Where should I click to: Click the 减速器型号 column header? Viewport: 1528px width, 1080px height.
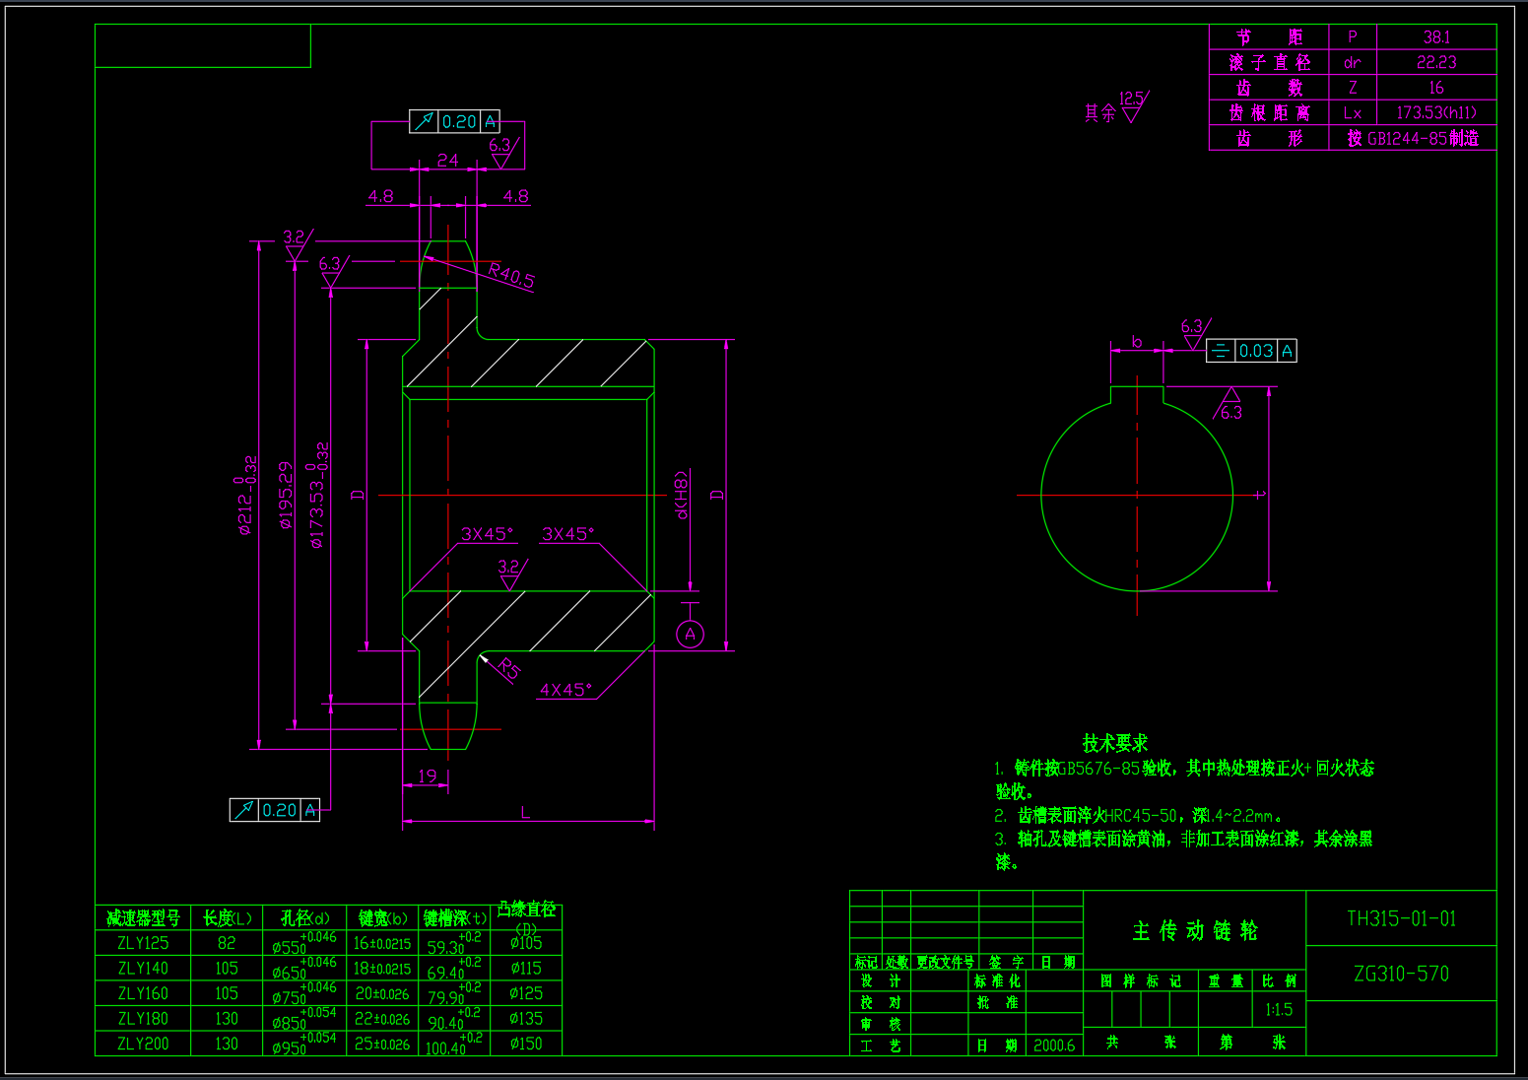click(x=143, y=918)
